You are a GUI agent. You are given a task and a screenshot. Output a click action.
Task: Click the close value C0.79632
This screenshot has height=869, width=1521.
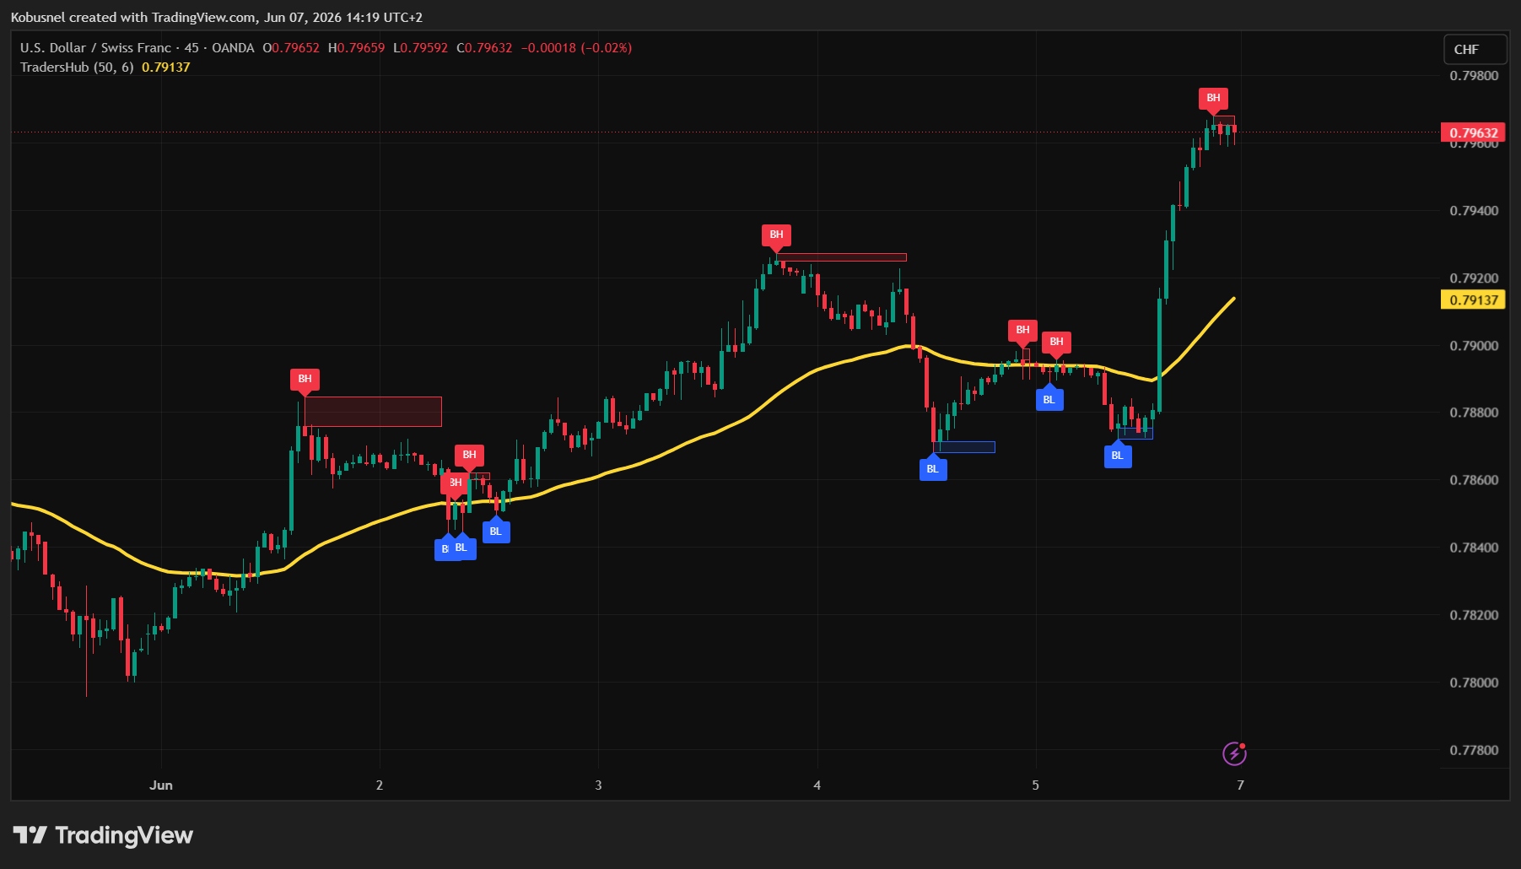(484, 48)
